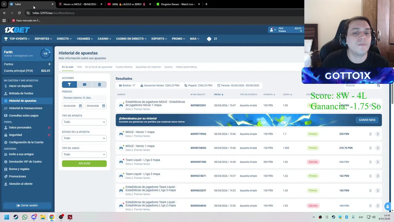Open calendar icon for end date 09/04/2026
394x222 pixels.
click(103, 106)
